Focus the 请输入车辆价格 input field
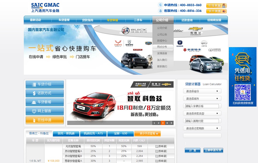The height and width of the screenshot is (163, 258). (202, 106)
